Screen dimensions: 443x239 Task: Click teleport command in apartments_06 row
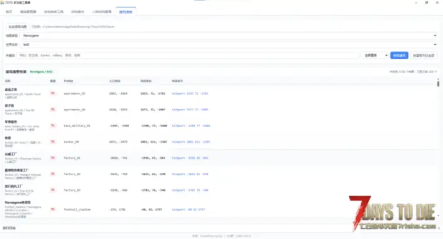190,110
